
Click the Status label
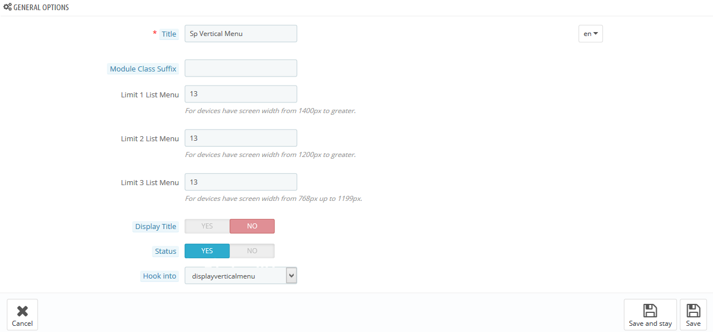(x=165, y=251)
